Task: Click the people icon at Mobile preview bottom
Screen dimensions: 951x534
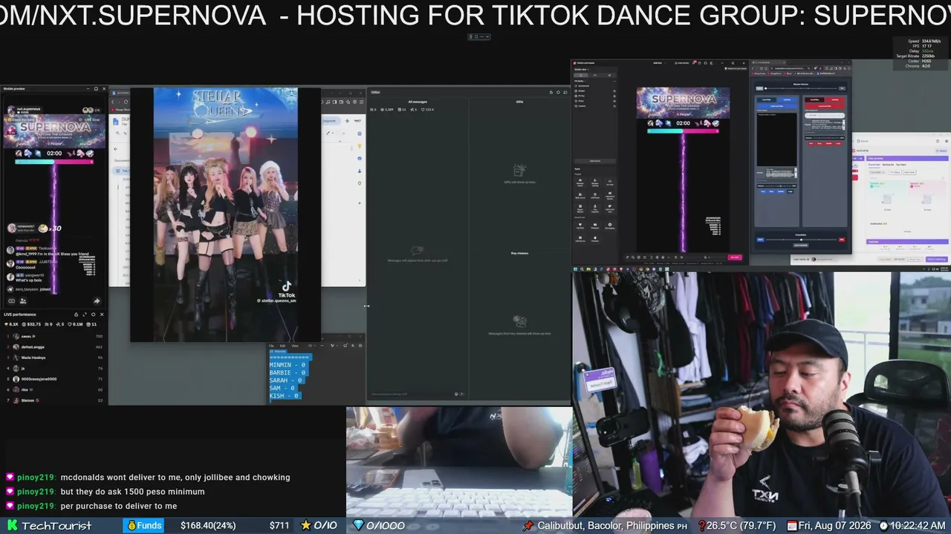Action: click(x=24, y=300)
